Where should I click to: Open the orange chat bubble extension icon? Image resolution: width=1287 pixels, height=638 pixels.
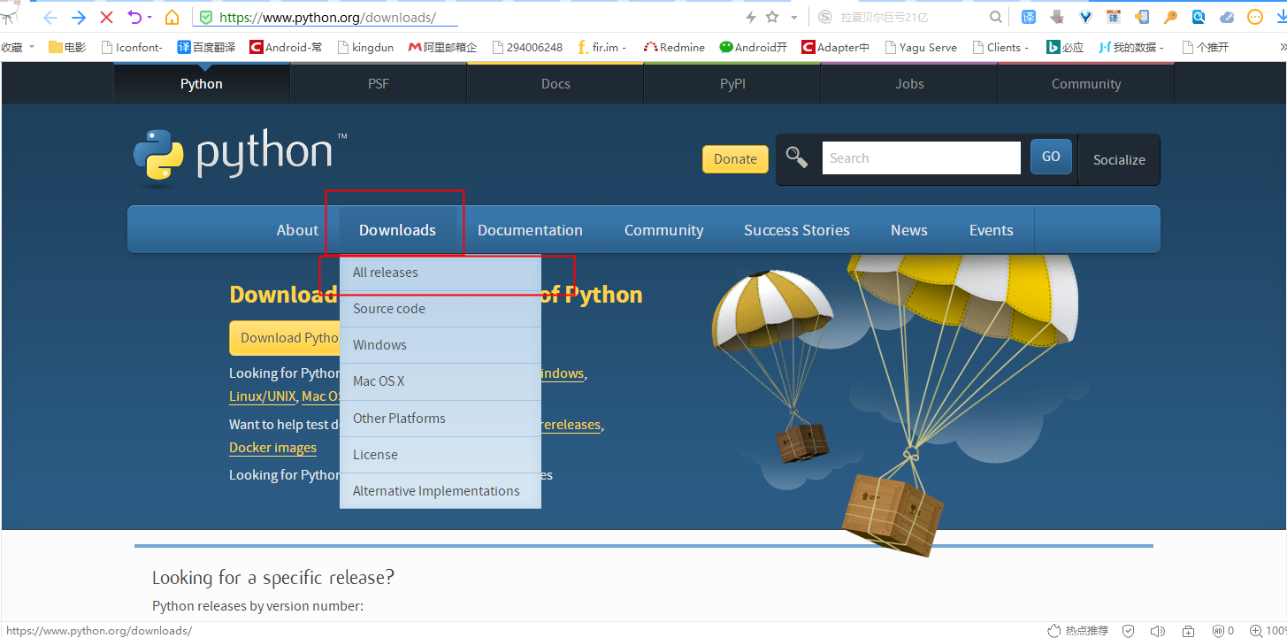click(1255, 17)
